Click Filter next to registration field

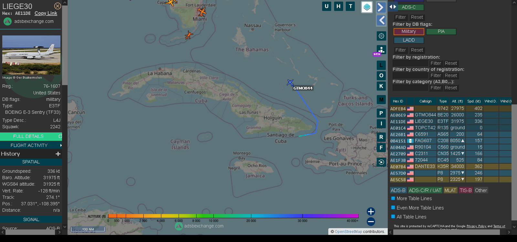(436, 63)
